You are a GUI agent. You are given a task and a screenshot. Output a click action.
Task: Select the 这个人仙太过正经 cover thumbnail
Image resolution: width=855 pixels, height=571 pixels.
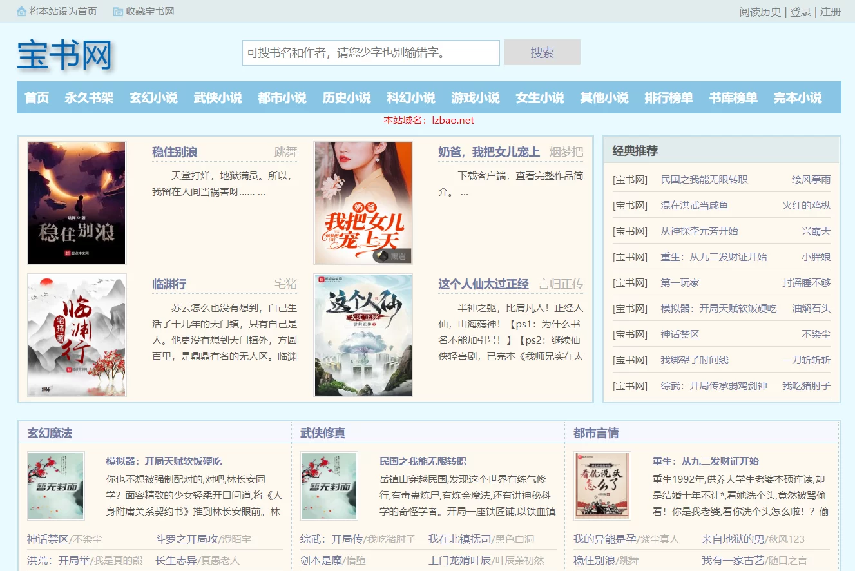[363, 335]
